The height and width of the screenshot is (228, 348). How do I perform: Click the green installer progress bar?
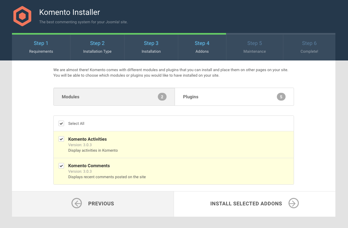tap(119, 34)
